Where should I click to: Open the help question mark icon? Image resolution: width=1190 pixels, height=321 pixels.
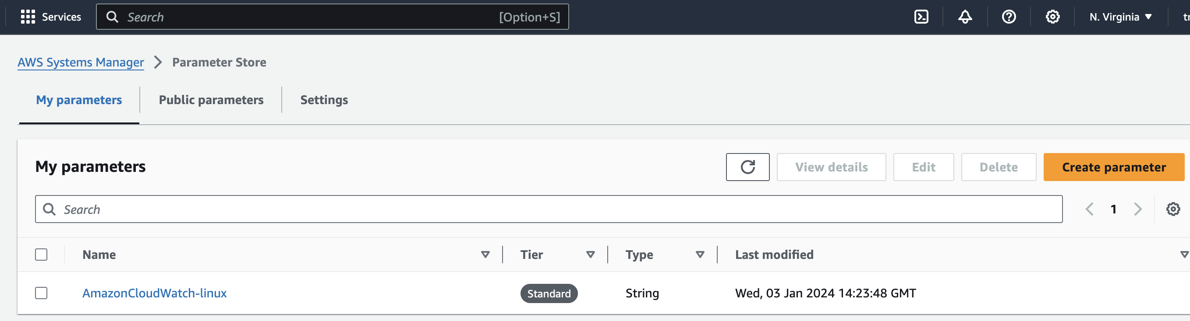point(1009,17)
